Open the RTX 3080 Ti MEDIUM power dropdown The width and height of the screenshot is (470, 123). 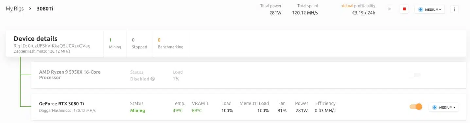444,107
